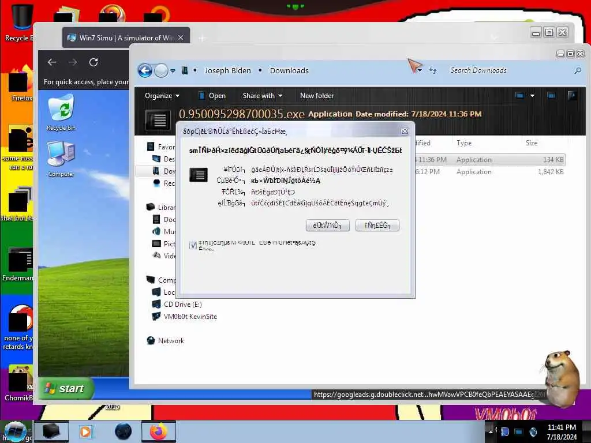
Task: Click the browser back arrow
Action: tap(52, 62)
